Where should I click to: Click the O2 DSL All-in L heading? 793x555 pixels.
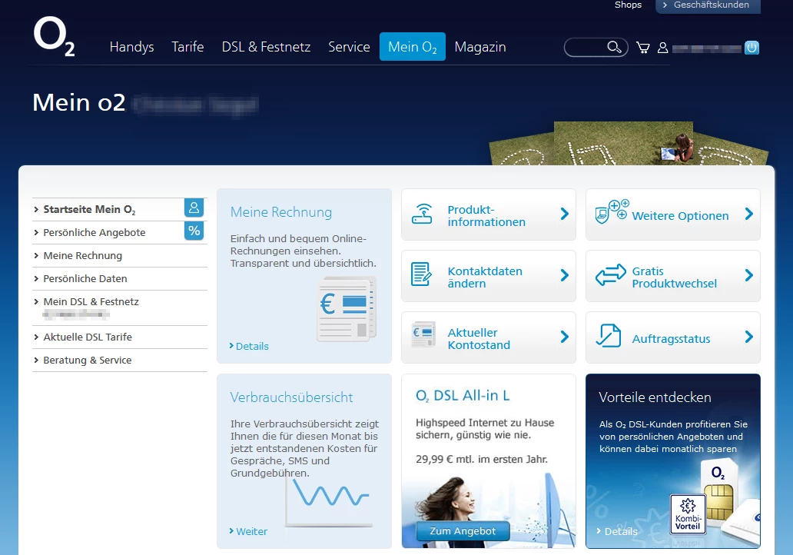coord(463,396)
